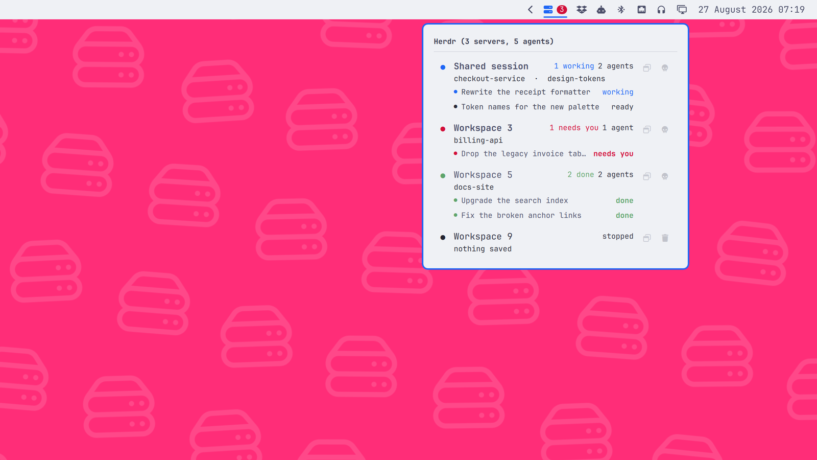Click the robot icon in menu bar
Screen dimensions: 817x460
[x=602, y=9]
